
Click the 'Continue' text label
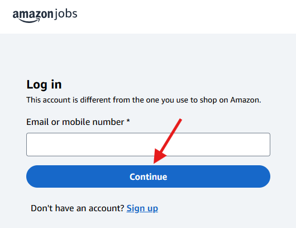coord(148,177)
